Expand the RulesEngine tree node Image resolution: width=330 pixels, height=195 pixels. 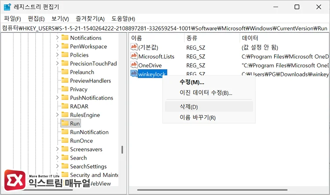(57, 115)
